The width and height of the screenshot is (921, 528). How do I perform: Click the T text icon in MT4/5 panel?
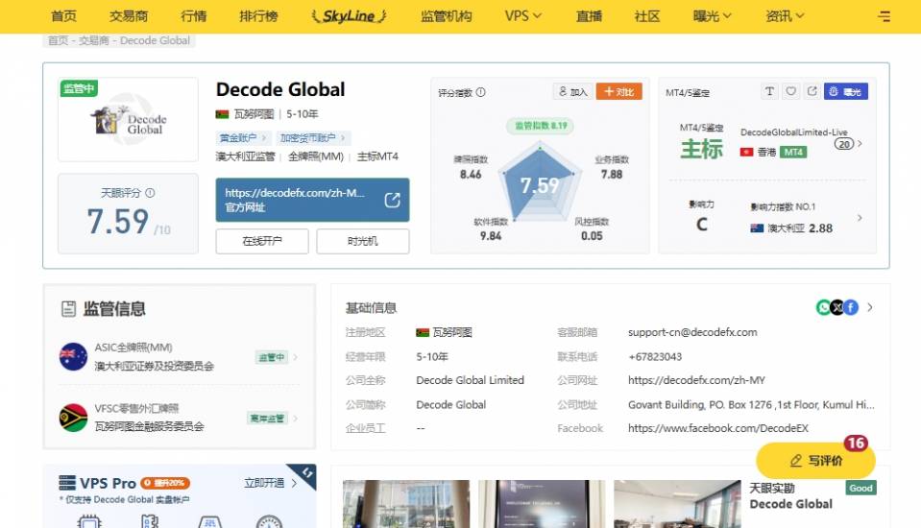click(x=769, y=91)
